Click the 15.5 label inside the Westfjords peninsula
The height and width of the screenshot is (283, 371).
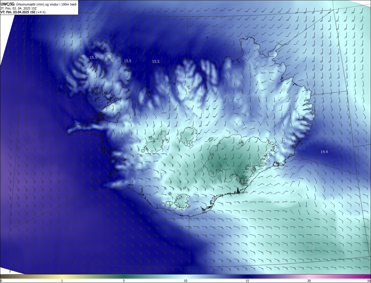point(93,57)
